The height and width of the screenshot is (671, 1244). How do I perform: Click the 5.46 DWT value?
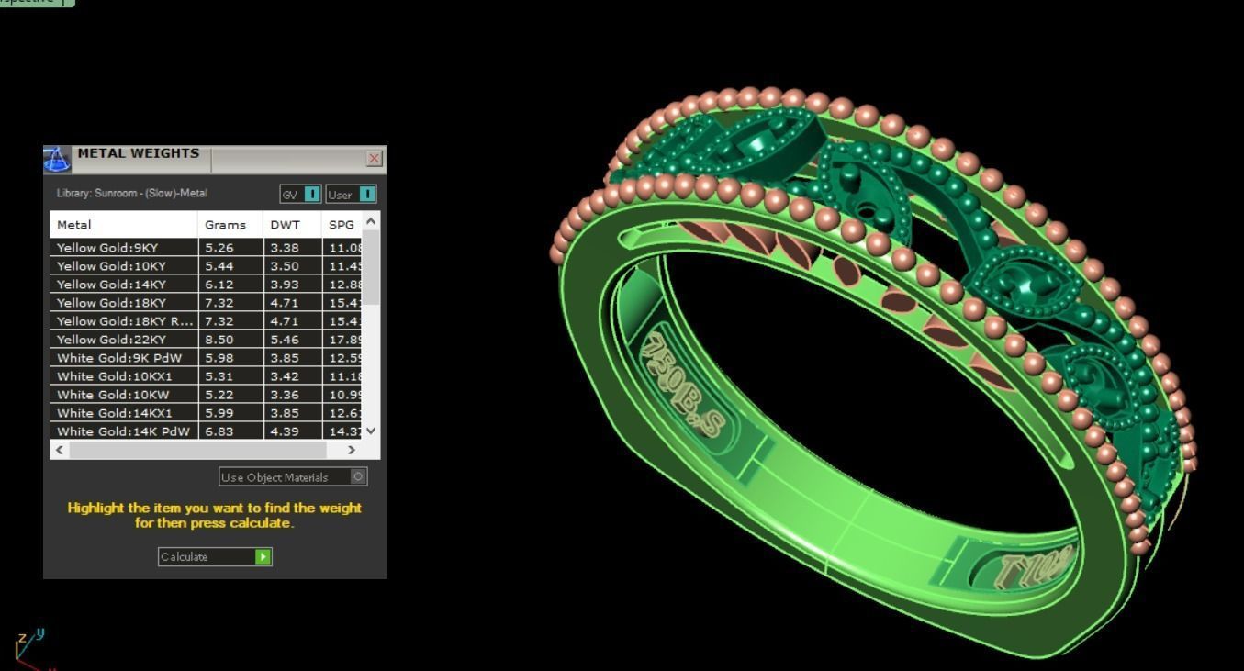coord(284,340)
